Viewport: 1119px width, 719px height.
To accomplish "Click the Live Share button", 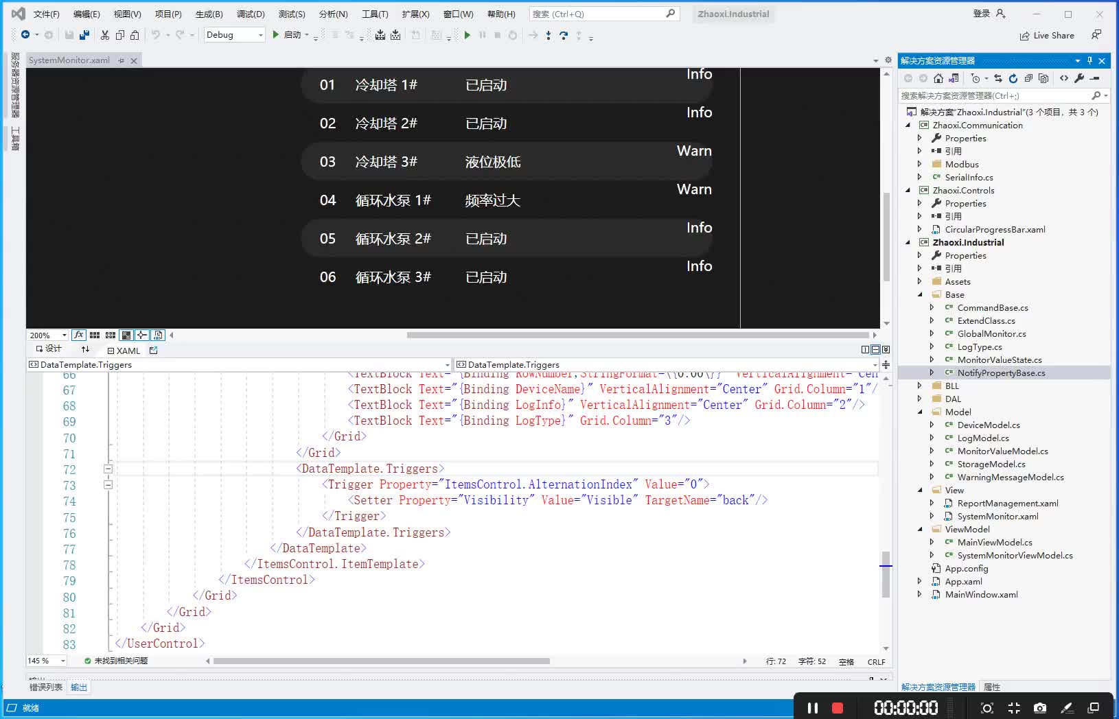I will (x=1047, y=36).
